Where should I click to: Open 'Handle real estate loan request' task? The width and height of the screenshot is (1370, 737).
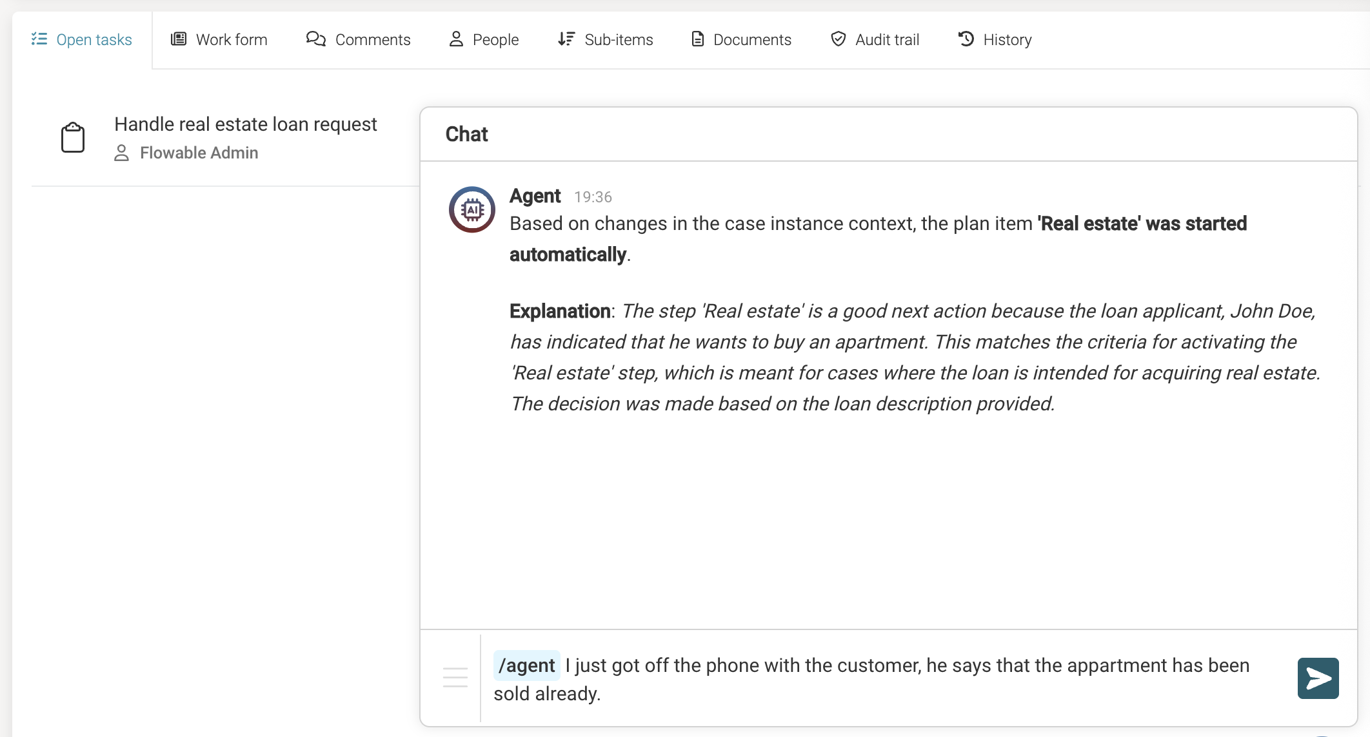point(246,124)
